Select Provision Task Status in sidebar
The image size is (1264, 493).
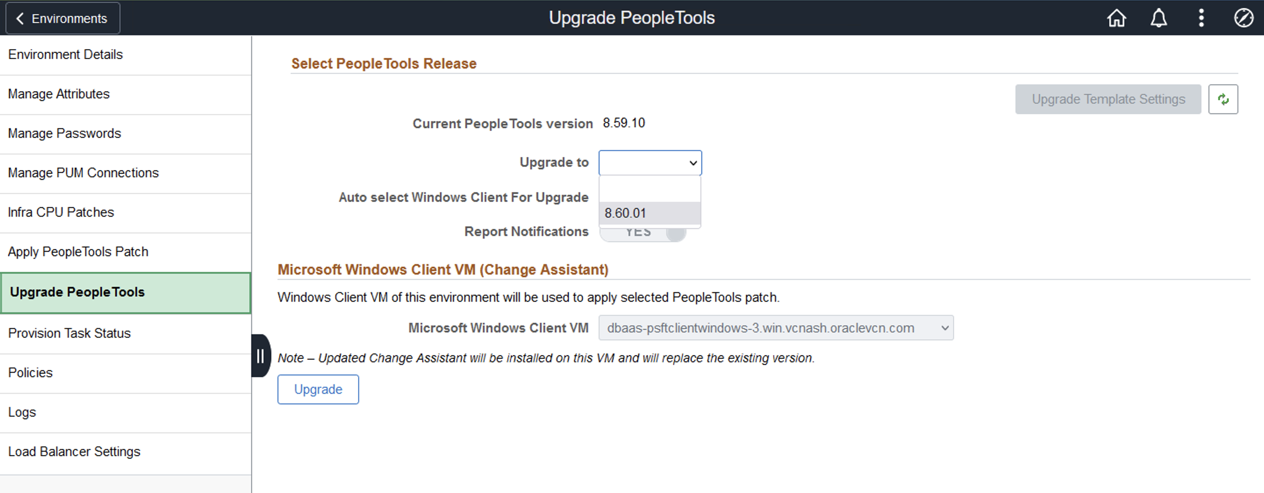69,333
